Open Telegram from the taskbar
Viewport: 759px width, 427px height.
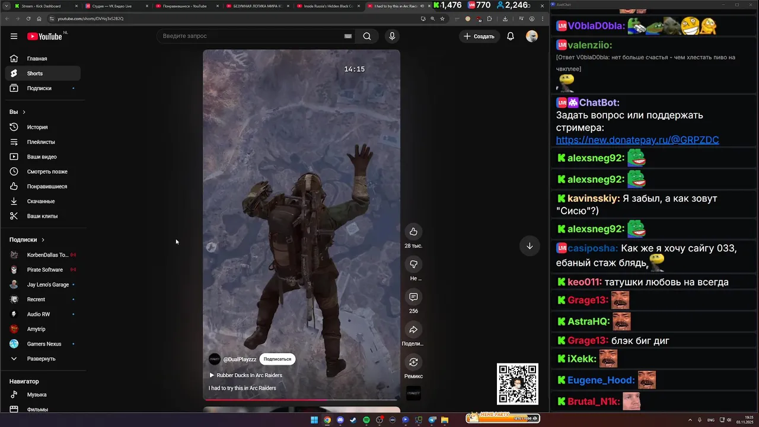coord(432,420)
